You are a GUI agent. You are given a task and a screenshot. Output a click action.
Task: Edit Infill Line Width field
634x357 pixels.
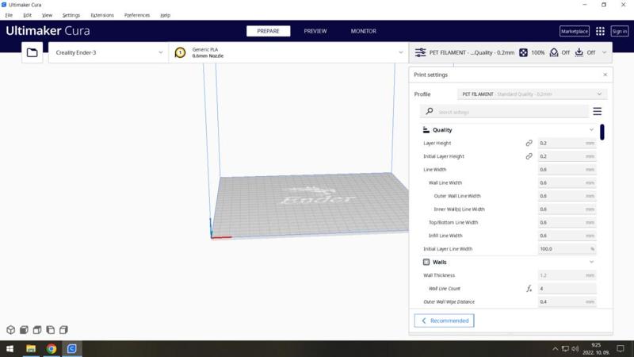point(567,236)
